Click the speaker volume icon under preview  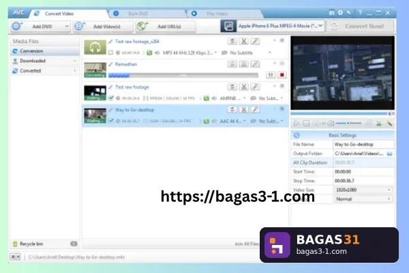331,124
